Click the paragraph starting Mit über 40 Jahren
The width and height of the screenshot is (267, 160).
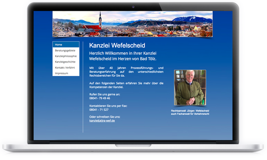pos(126,72)
